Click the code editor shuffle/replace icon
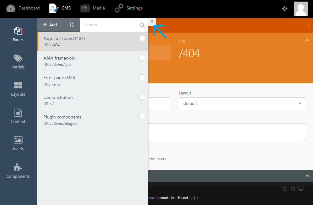 click(x=293, y=189)
